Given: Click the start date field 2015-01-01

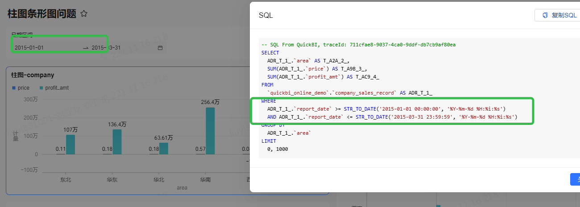Looking at the screenshot, I should click(29, 48).
